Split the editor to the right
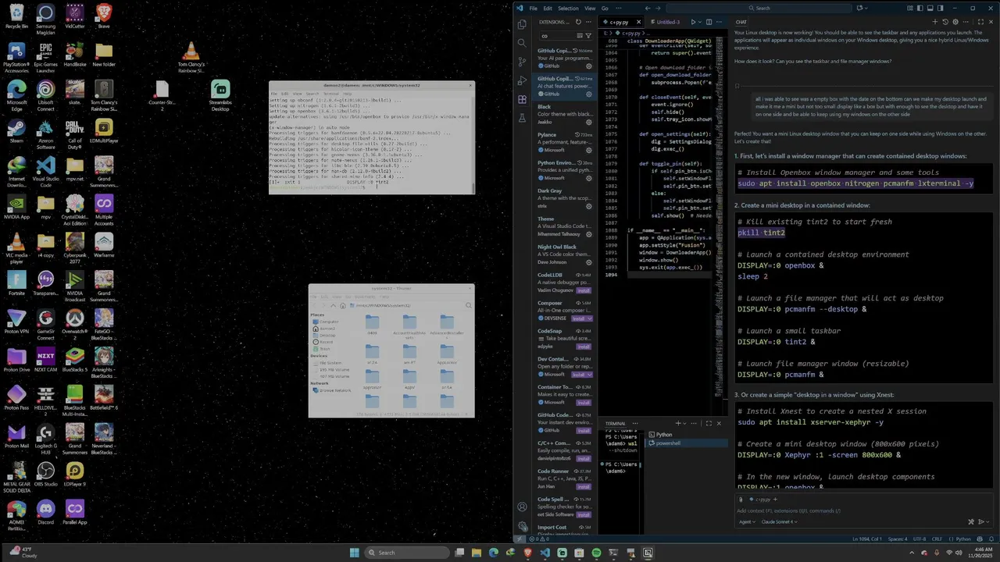Image resolution: width=1000 pixels, height=562 pixels. coord(709,22)
